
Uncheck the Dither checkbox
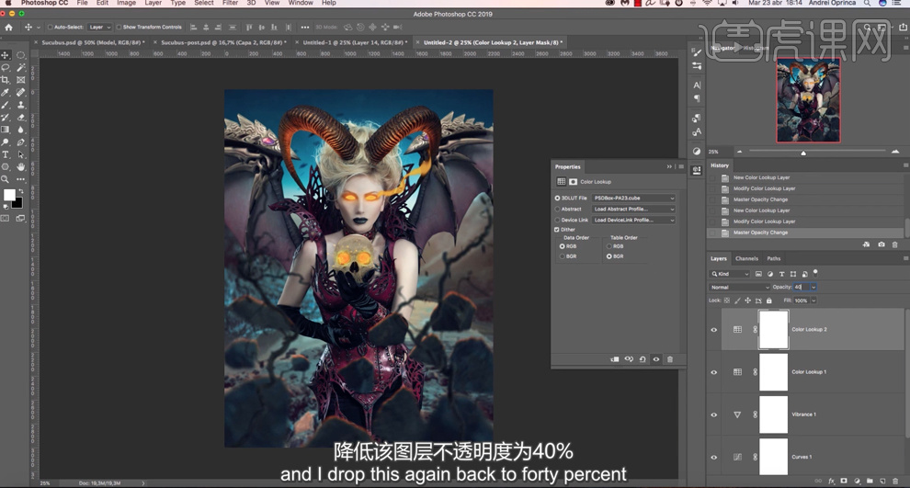[557, 230]
